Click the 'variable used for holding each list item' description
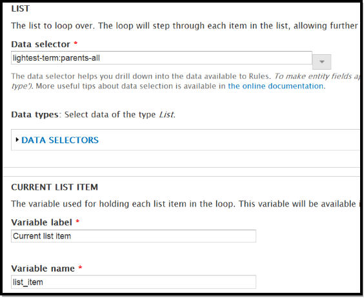 click(x=185, y=204)
